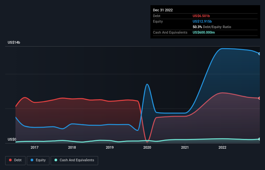Viewport: 265px width, 170px height.
Task: Click the 2017 axis label
Action: pos(35,147)
